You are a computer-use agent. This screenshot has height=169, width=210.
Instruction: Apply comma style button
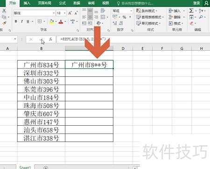(130, 17)
